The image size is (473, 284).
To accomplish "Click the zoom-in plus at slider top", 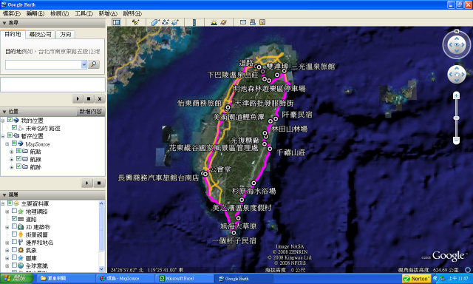I will coord(457,95).
